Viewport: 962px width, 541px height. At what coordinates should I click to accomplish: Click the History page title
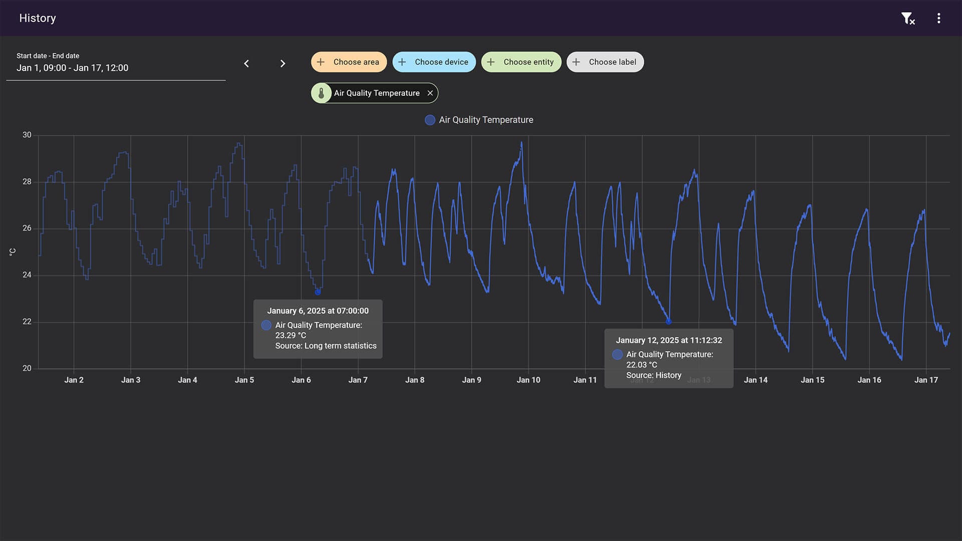click(37, 18)
